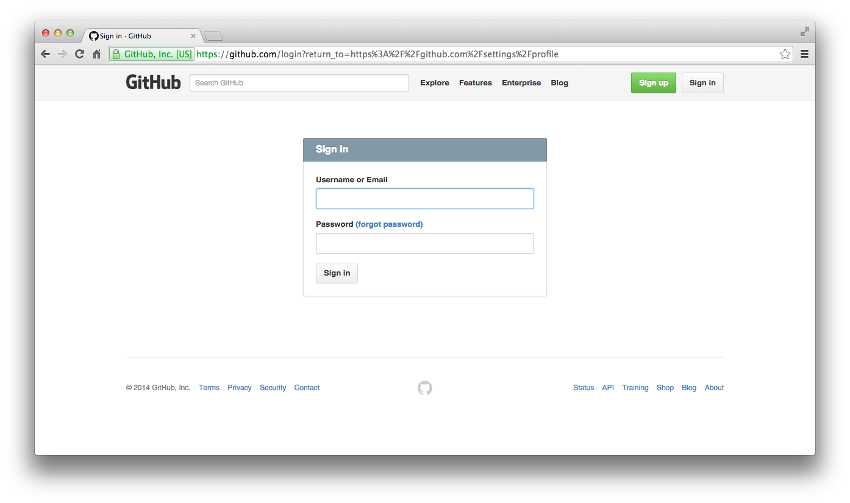Image resolution: width=850 pixels, height=503 pixels.
Task: Close the Sign in · GitHub tab
Action: [193, 36]
